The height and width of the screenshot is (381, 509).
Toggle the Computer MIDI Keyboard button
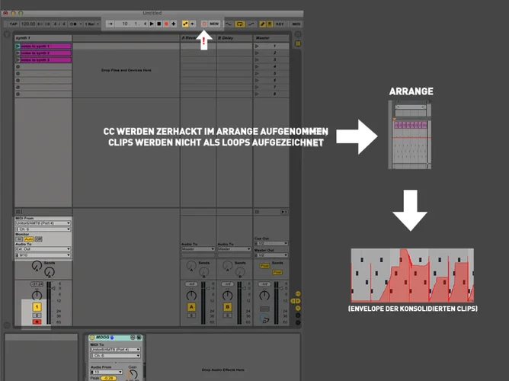[270, 24]
